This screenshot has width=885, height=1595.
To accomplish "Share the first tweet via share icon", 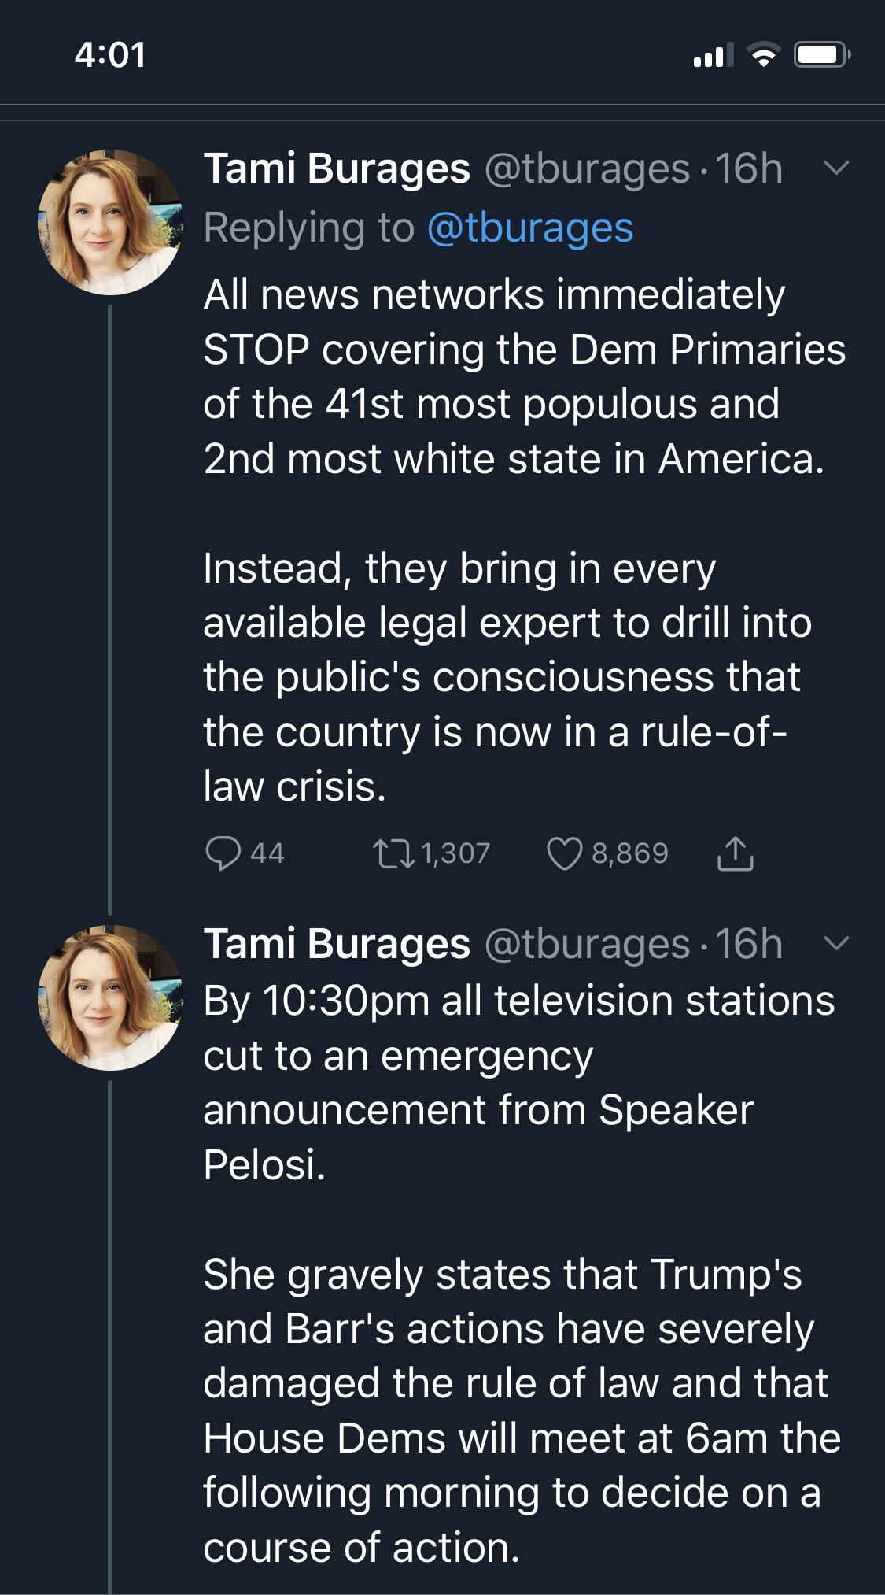I will [735, 853].
